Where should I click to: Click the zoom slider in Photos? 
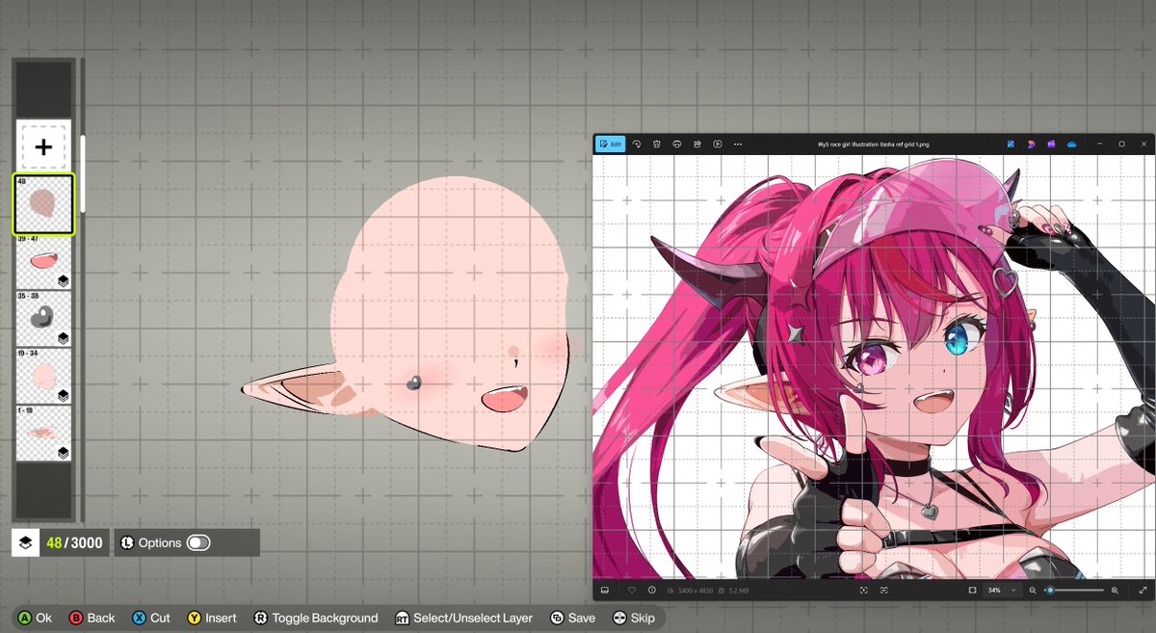point(1075,590)
